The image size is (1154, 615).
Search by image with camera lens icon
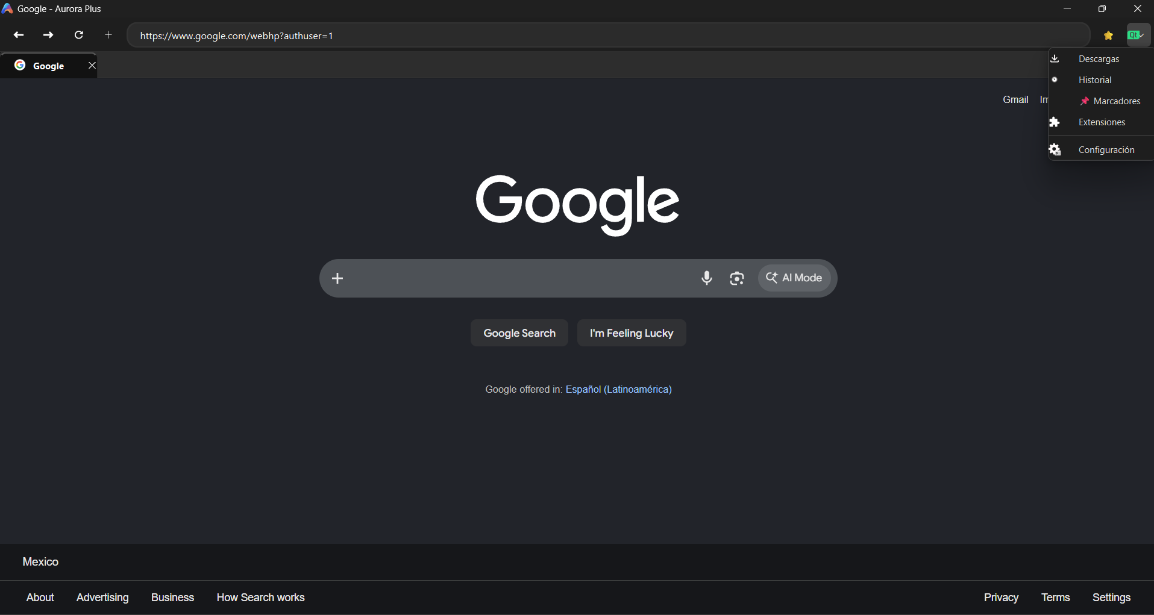[x=736, y=278]
